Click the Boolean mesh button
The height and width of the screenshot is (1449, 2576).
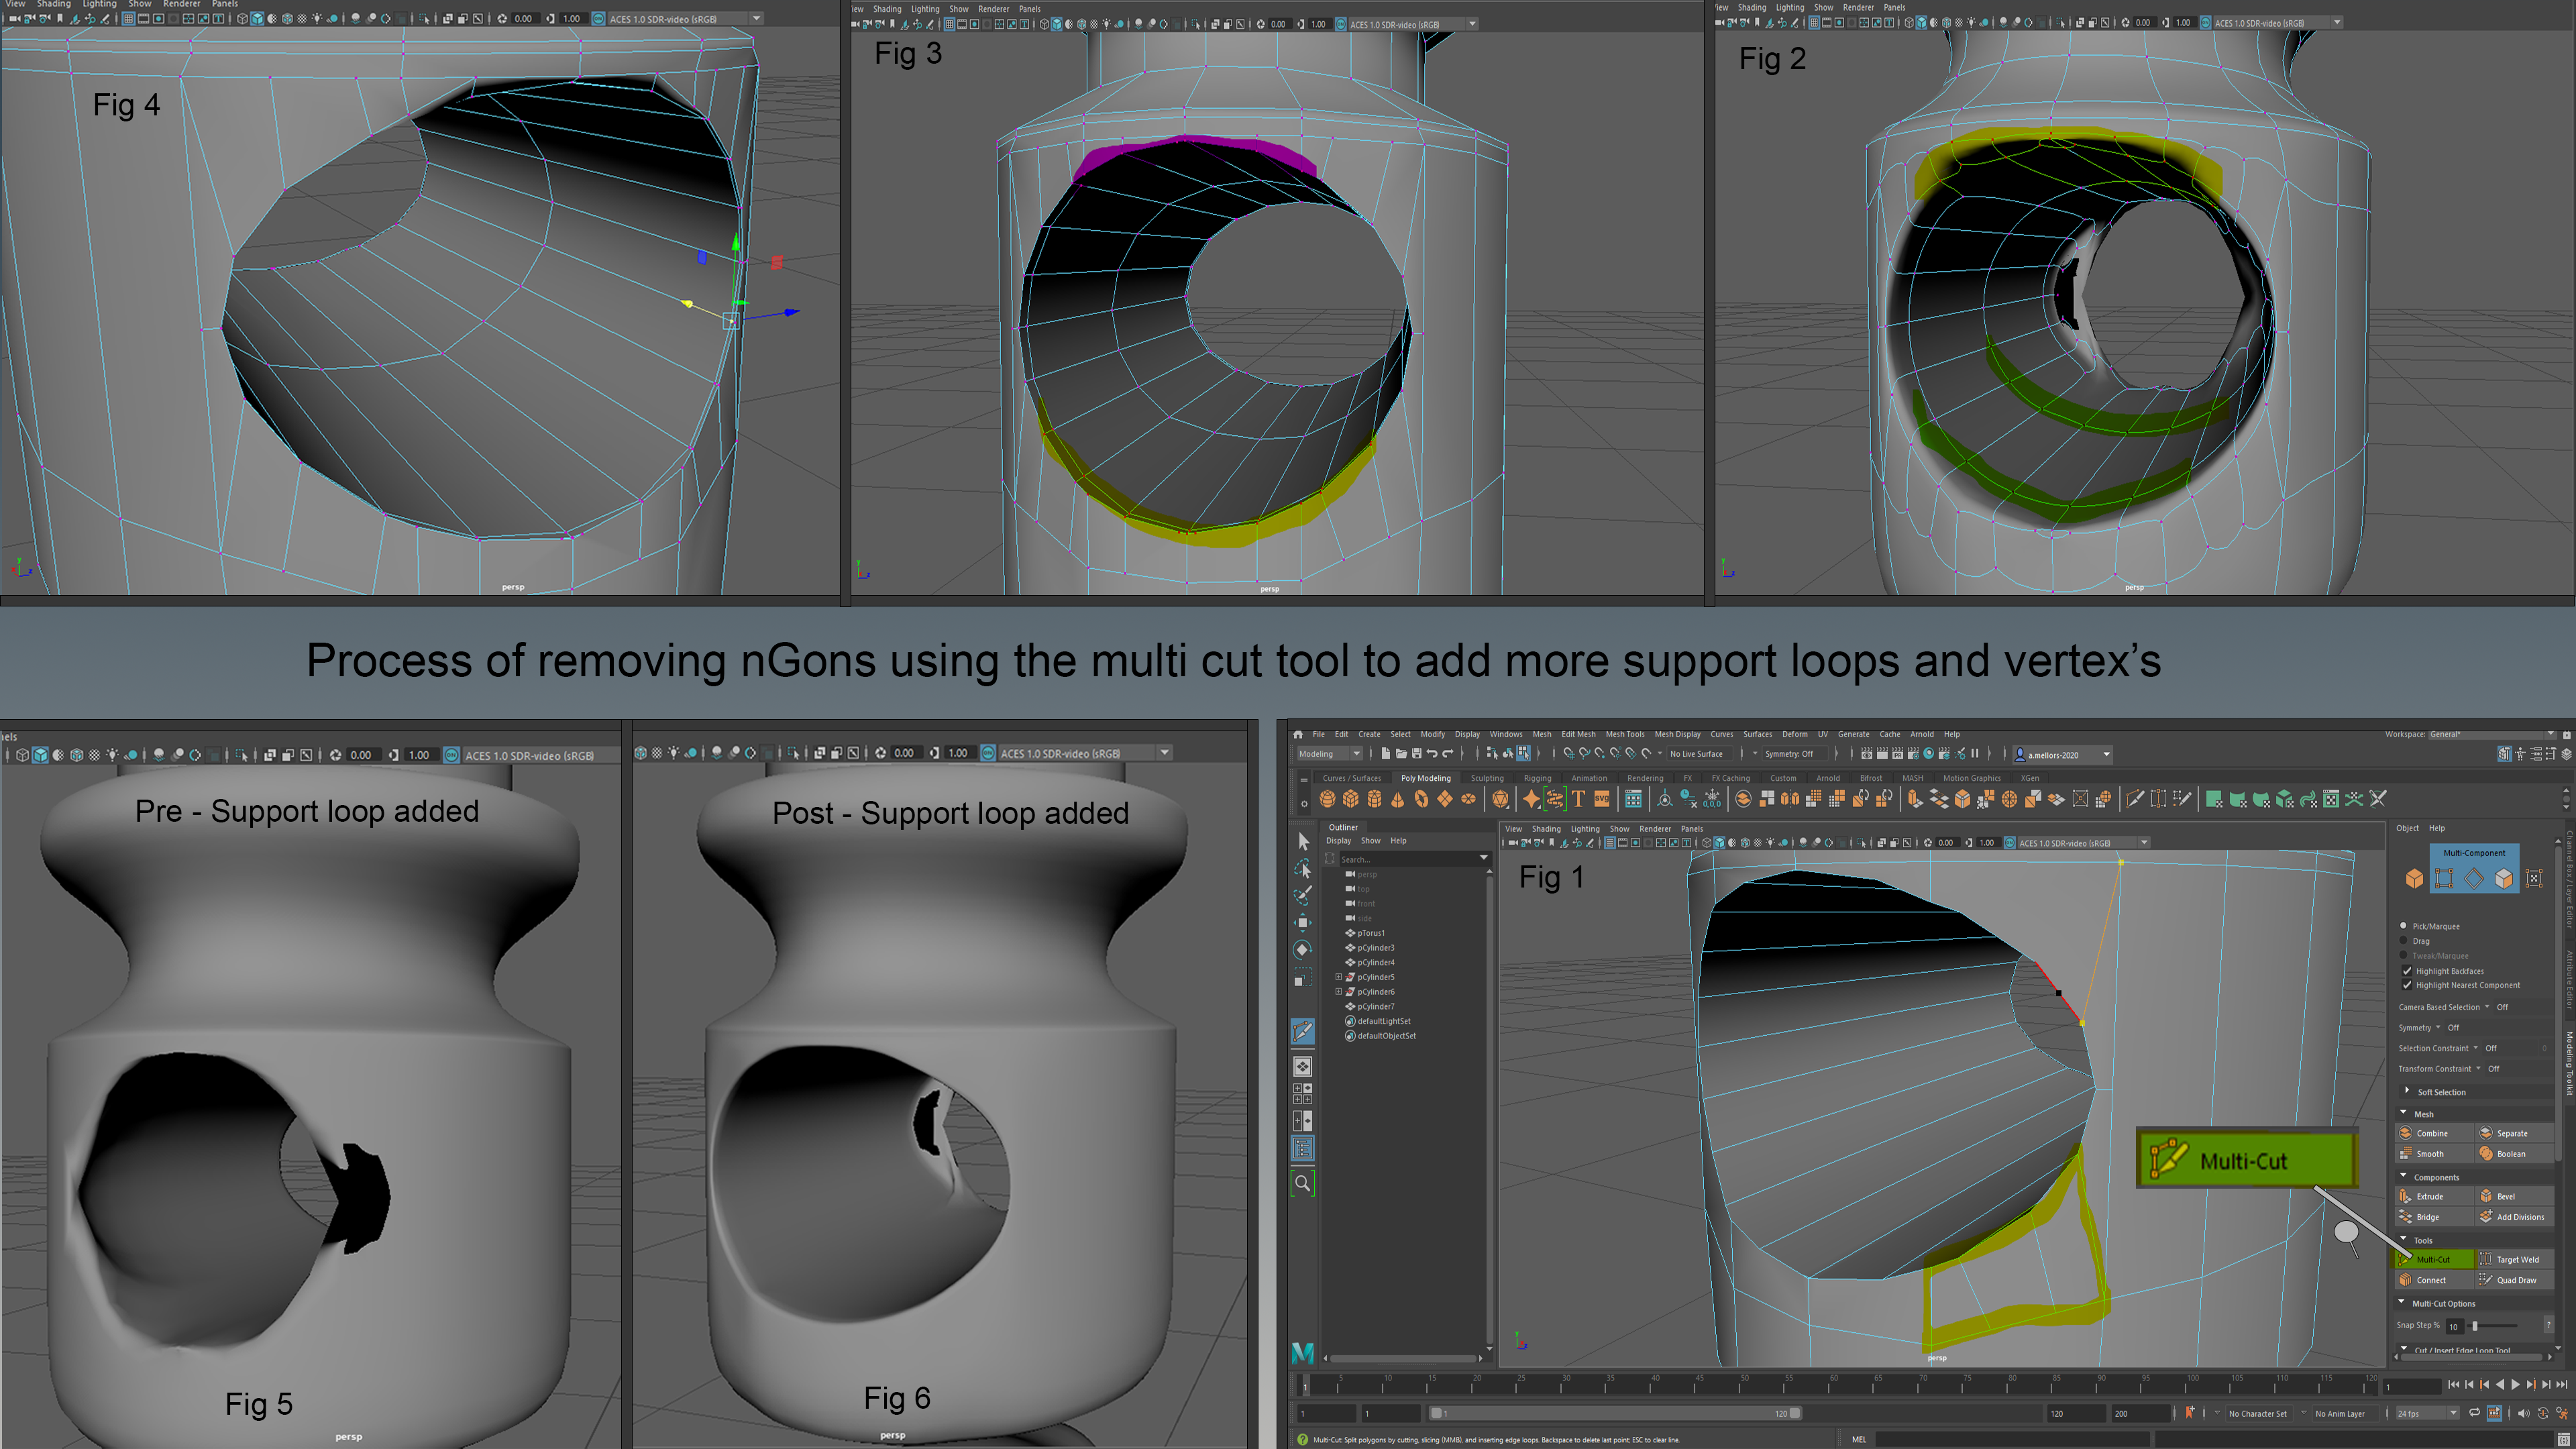[2510, 1154]
